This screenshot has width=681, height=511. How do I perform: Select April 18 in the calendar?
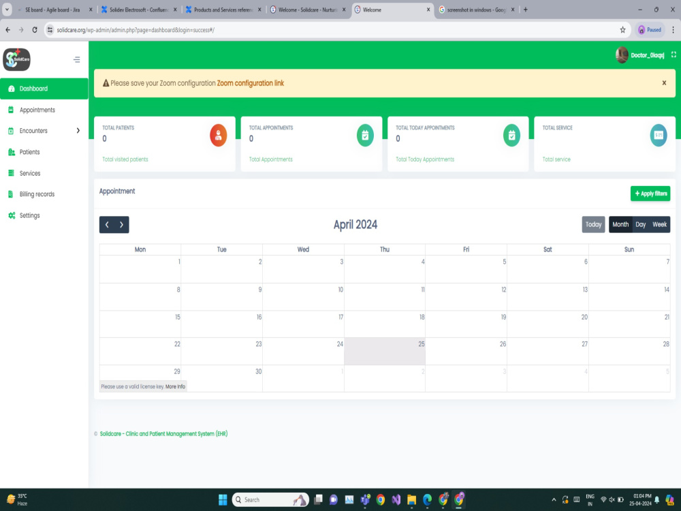pos(384,324)
